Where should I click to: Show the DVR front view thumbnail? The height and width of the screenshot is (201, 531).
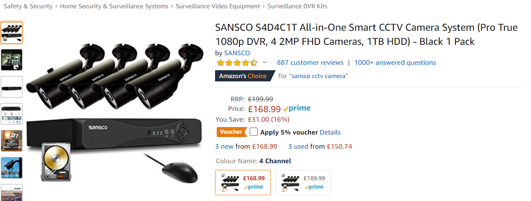point(12,87)
